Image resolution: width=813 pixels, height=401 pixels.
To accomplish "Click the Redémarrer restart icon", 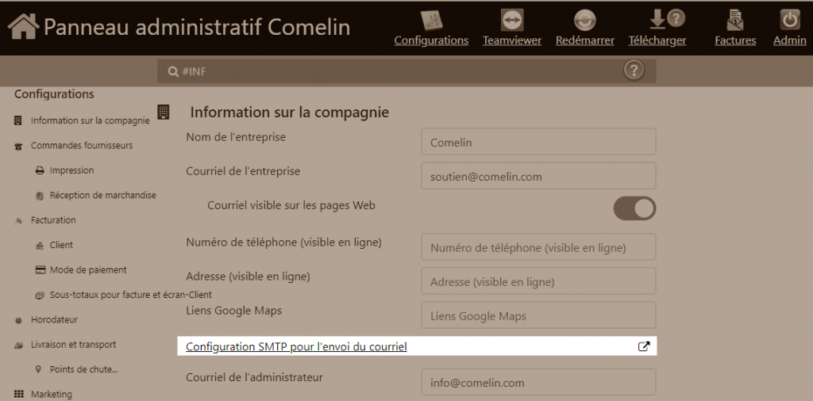I will tap(585, 20).
